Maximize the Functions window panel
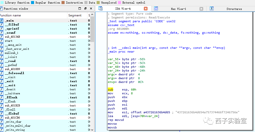Screen dimensions: 255x132 pos(80,9)
